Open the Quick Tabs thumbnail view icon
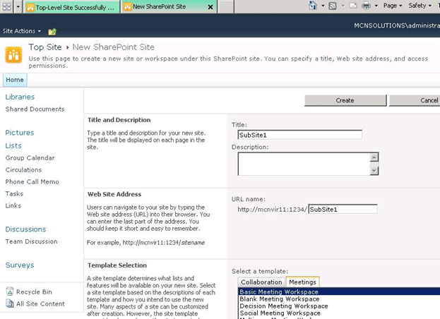The height and width of the screenshot is (319, 440). (7, 6)
